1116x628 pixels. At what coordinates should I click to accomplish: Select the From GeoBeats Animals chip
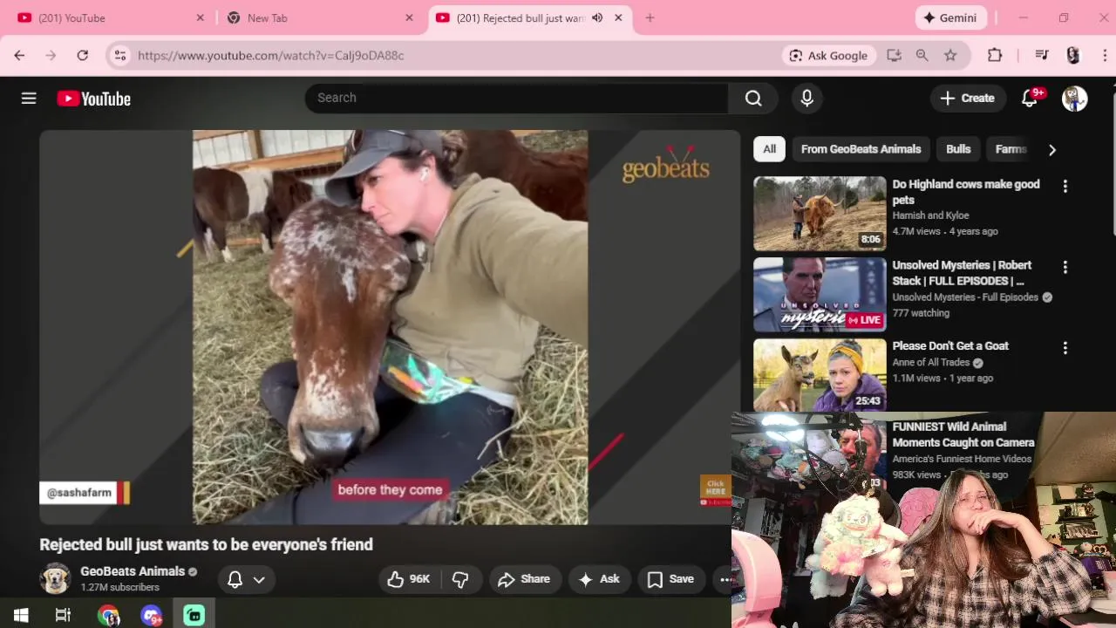861,149
